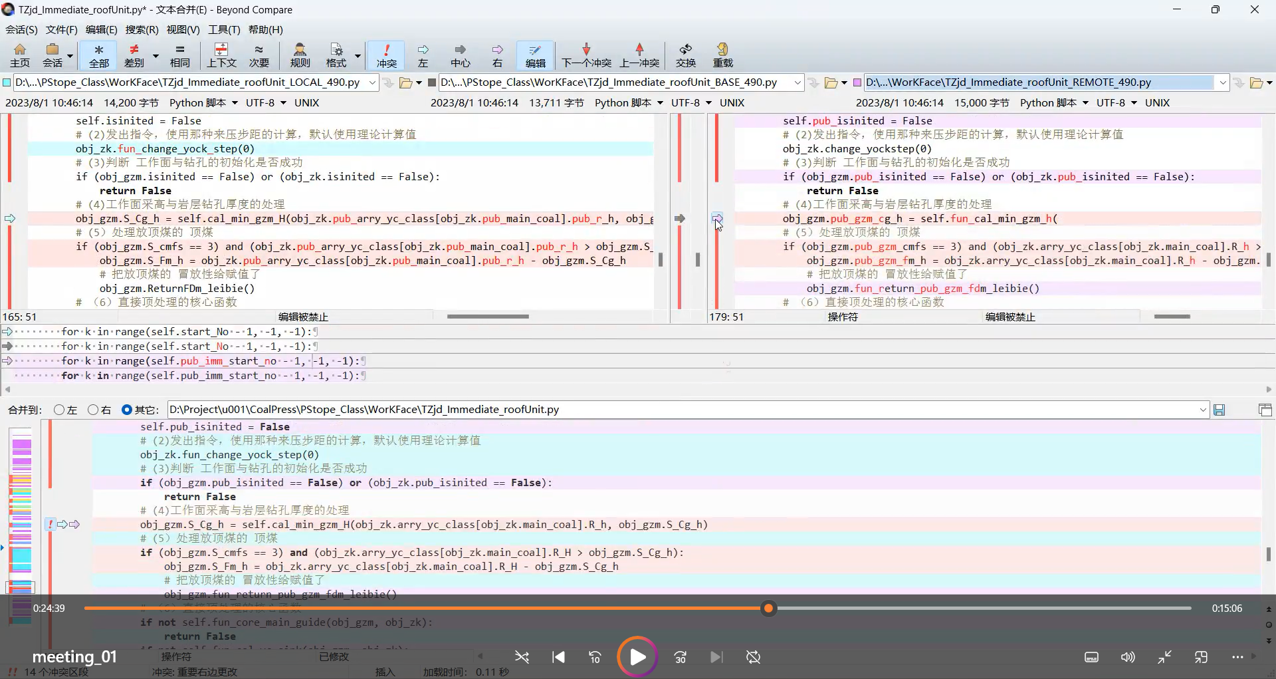Open the 会话(S) menu
This screenshot has width=1276, height=679.
[x=21, y=30]
